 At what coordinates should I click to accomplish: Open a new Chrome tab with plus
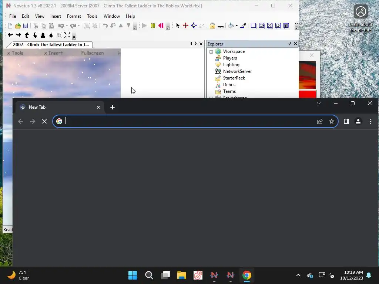pos(113,107)
